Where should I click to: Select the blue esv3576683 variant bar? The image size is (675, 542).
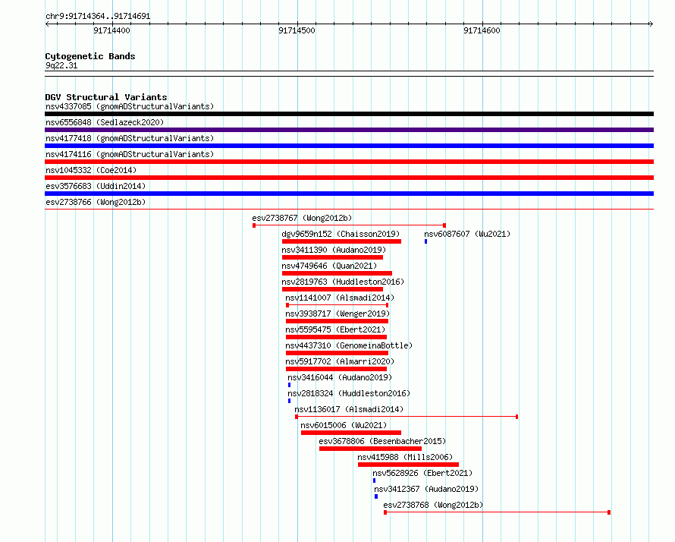coord(349,194)
